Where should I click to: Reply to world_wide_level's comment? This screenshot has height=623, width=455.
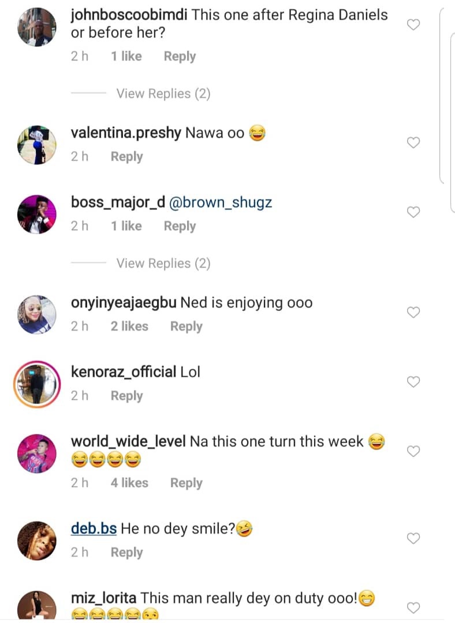[186, 483]
